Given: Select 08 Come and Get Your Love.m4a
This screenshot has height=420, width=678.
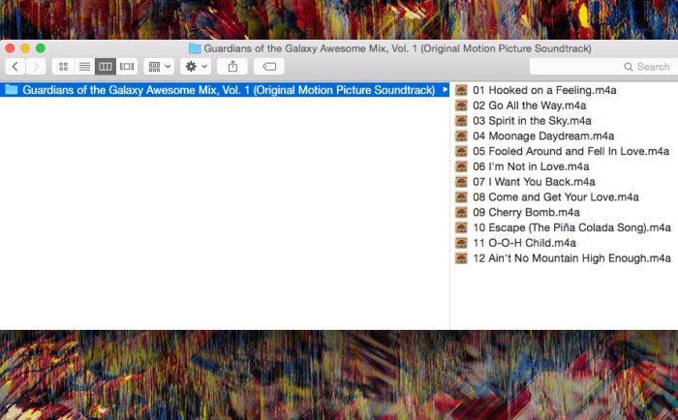Looking at the screenshot, I should tap(556, 197).
